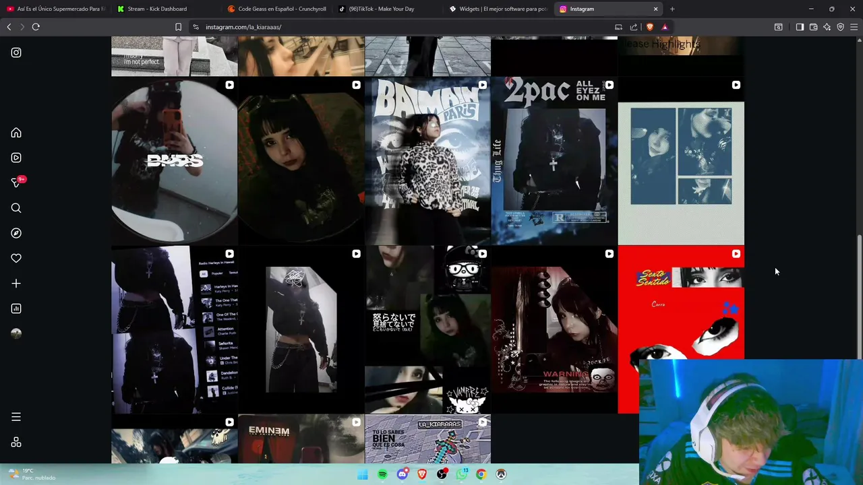
Task: Open the "i'm not perfect" reel
Action: [x=174, y=57]
